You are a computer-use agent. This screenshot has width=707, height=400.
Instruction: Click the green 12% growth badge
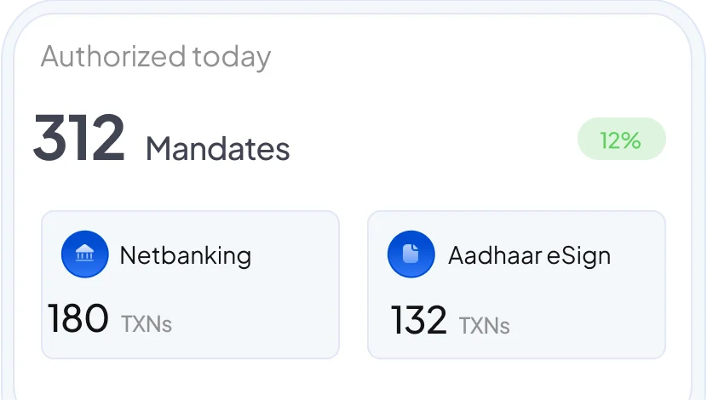click(x=621, y=140)
